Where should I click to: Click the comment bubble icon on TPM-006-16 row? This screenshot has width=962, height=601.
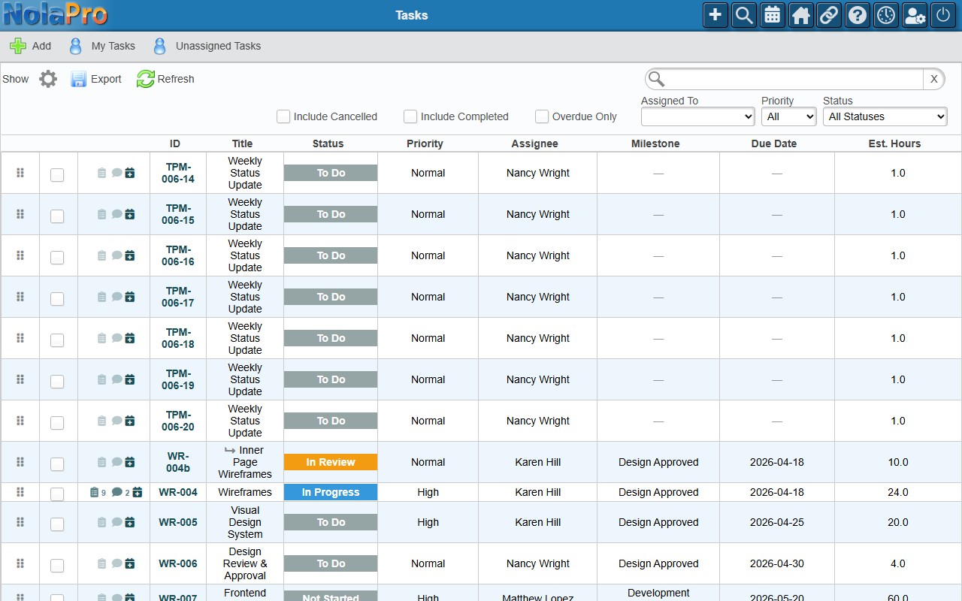(116, 255)
